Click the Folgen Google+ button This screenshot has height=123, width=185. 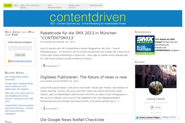pyautogui.click(x=156, y=107)
